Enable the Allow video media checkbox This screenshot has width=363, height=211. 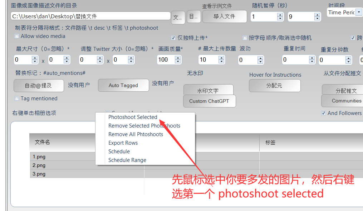coord(16,36)
